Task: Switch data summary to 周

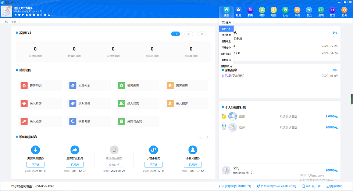Action: coord(189,34)
